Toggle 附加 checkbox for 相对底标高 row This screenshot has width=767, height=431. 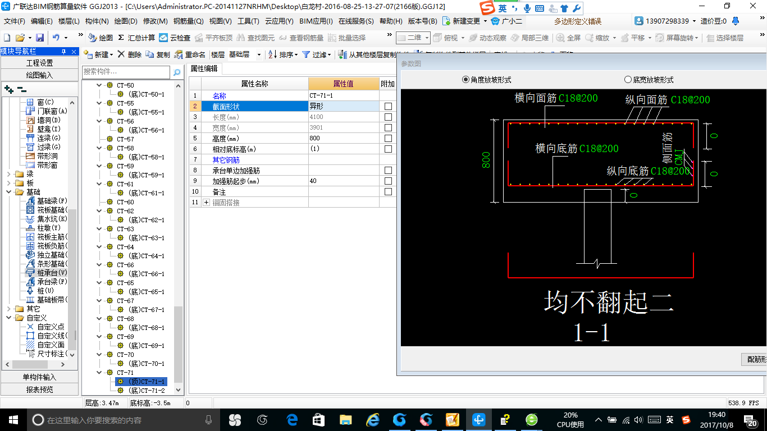[x=388, y=149]
